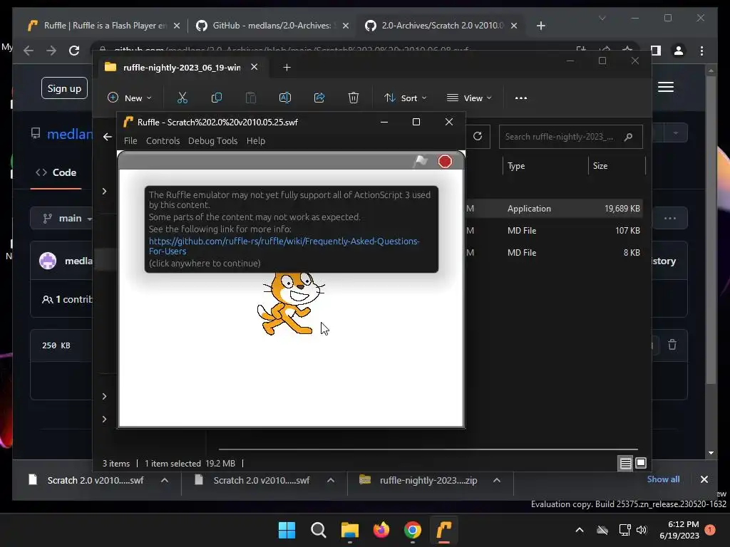Click the GitHub delete file trash icon
Image resolution: width=730 pixels, height=547 pixels.
[x=672, y=345]
